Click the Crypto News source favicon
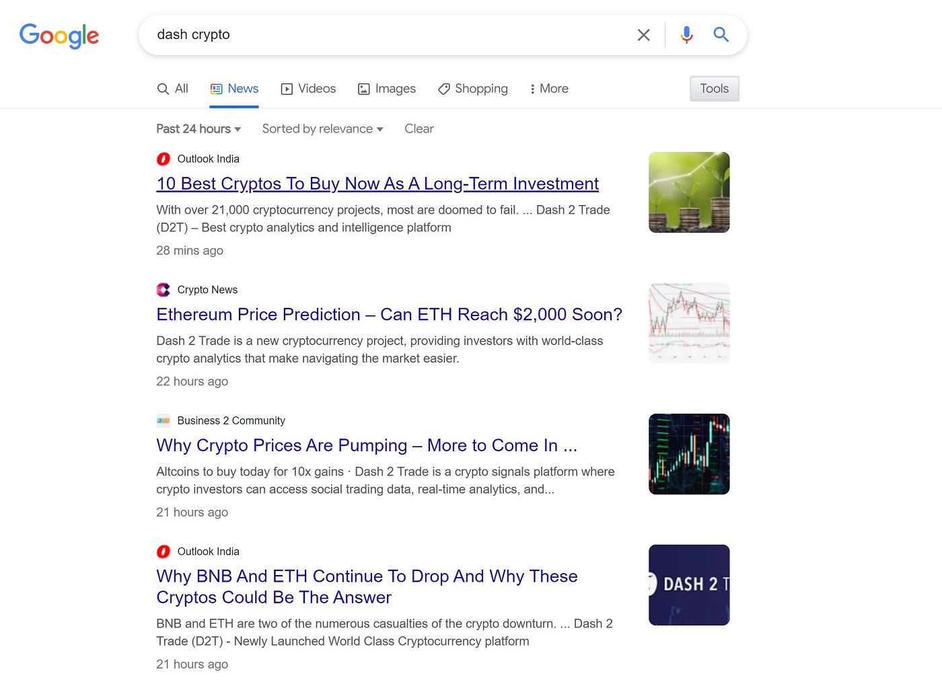The height and width of the screenshot is (686, 942). (164, 290)
